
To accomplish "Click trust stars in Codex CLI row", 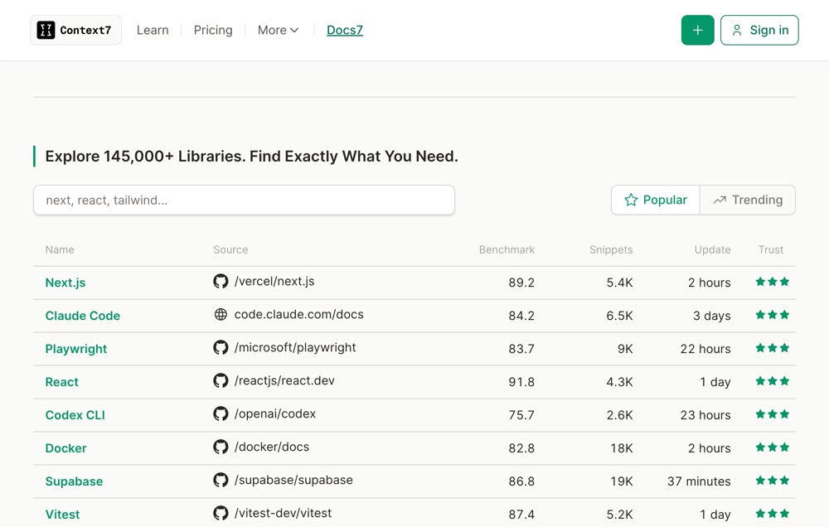I will click(x=773, y=413).
